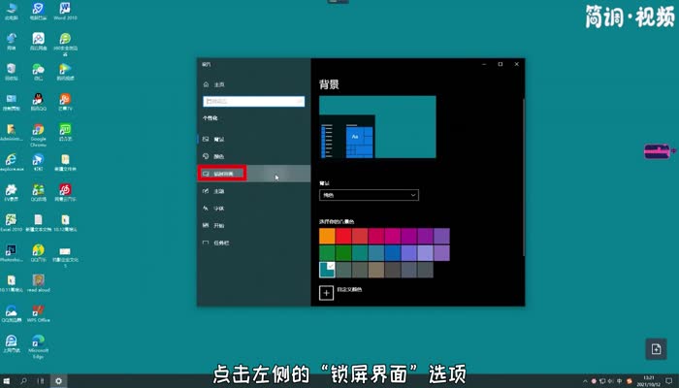
Task: Click the plus button for 自定义颜色
Action: tap(327, 290)
